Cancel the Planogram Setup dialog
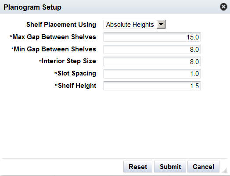 pyautogui.click(x=204, y=167)
